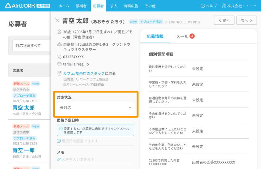Image resolution: width=261 pixels, height=169 pixels.
Task: Click the company building icon
Action: [x=224, y=6]
